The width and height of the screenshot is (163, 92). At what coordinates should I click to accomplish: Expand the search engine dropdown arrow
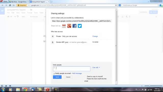click(x=122, y=5)
